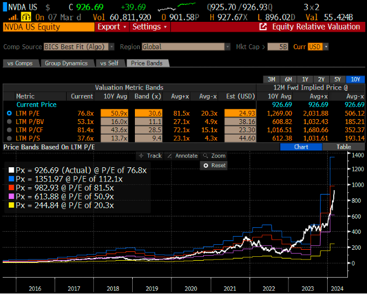
Task: Set time range to 3M
Action: [271, 79]
